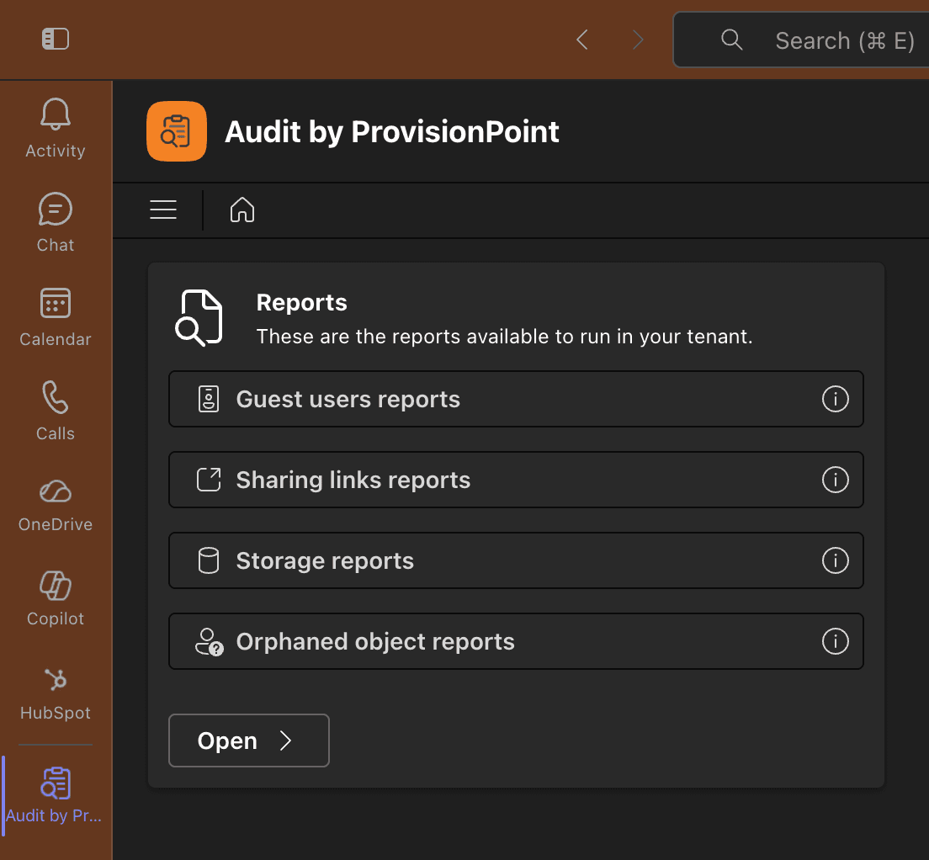Open Calendar in the sidebar
Screen dimensions: 929x860
[55, 317]
